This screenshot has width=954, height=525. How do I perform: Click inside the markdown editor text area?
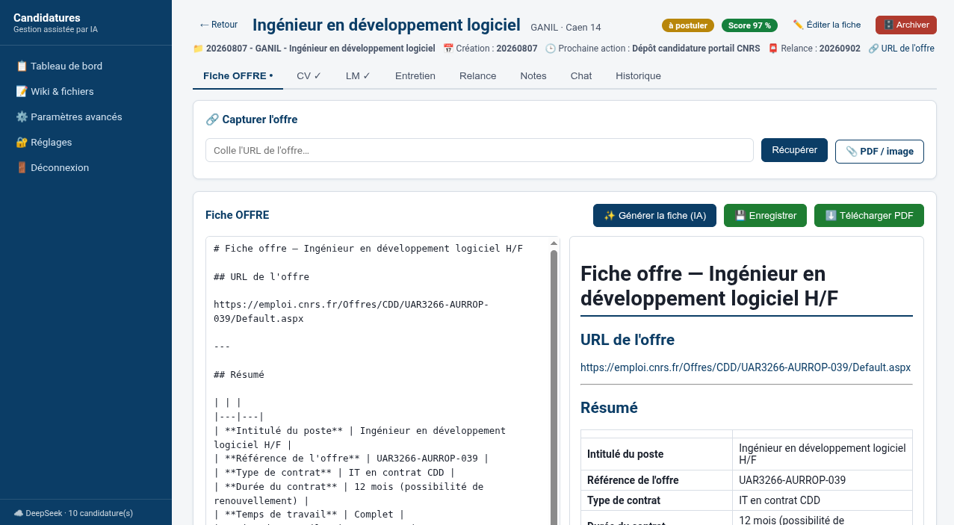coord(377,381)
